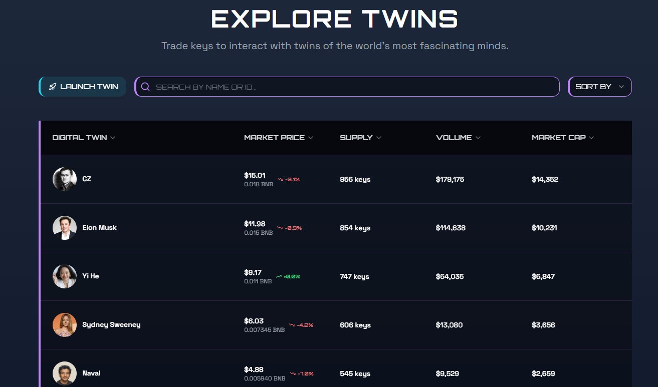Viewport: 658px width, 387px height.
Task: Click the green uptrend icon in Yi He's row
Action: click(279, 276)
